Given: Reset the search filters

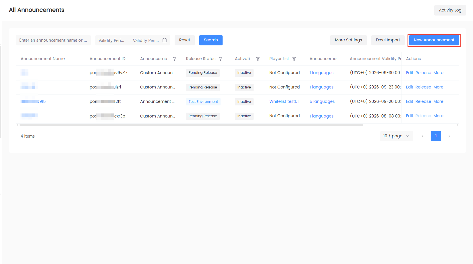Looking at the screenshot, I should point(185,40).
